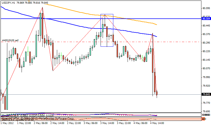
Task: Click the MACD indicator values text
Action: [28, 115]
